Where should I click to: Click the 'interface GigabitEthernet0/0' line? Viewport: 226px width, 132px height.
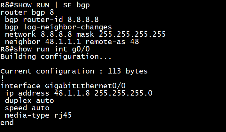click(x=63, y=86)
